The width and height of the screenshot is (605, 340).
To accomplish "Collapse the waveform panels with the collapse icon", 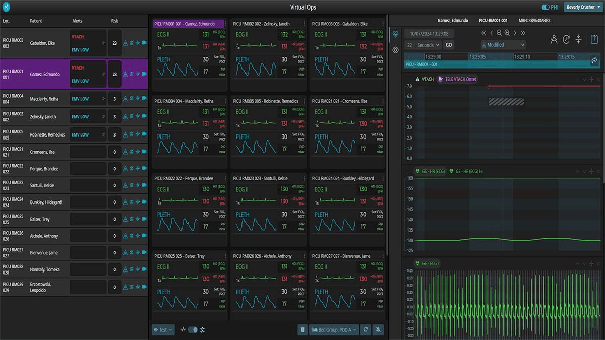I will pyautogui.click(x=578, y=39).
